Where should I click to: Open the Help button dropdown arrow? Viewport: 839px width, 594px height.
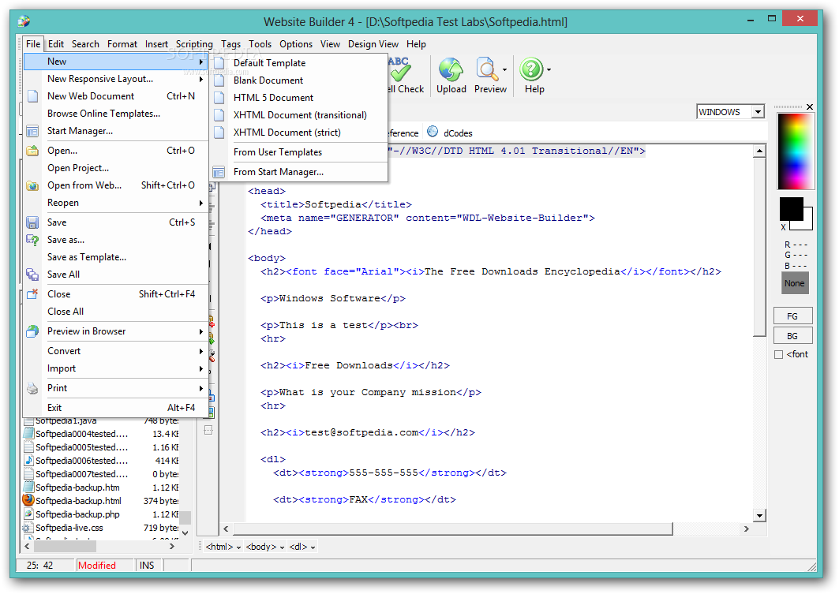point(549,70)
